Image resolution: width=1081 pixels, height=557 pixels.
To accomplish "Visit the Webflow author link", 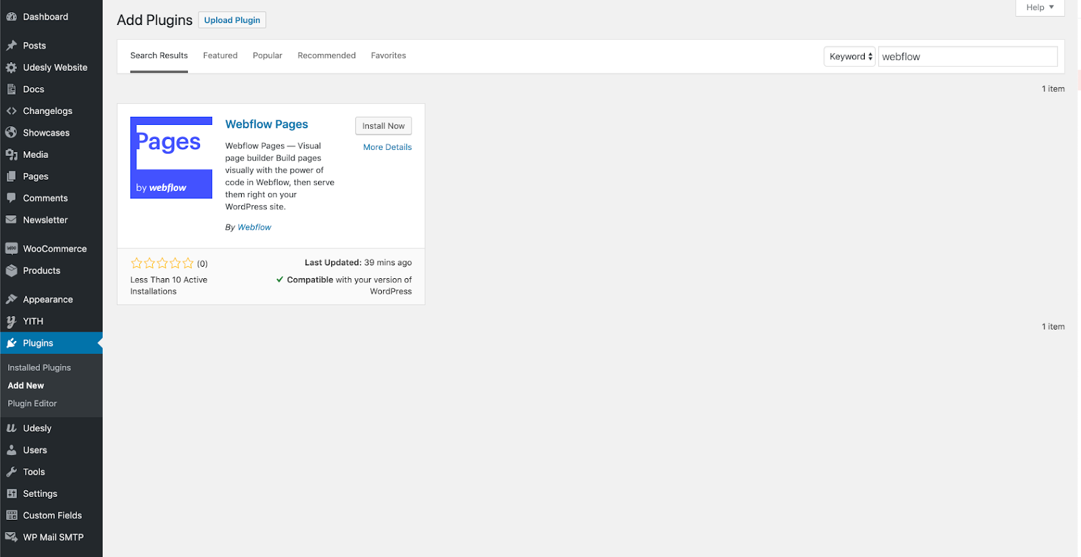I will click(x=254, y=228).
